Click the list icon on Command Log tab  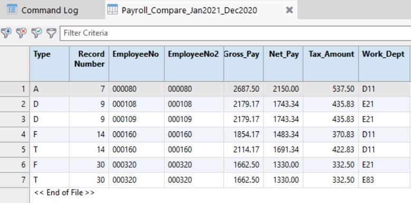tap(12, 9)
